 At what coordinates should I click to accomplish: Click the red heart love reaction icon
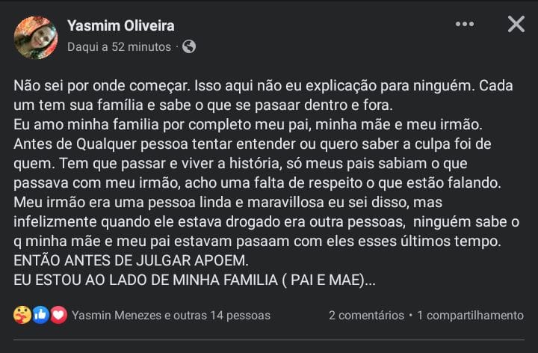point(58,315)
